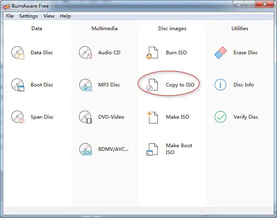The width and height of the screenshot is (277, 218).
Task: Launch the Audio CD icon
Action: 85,53
